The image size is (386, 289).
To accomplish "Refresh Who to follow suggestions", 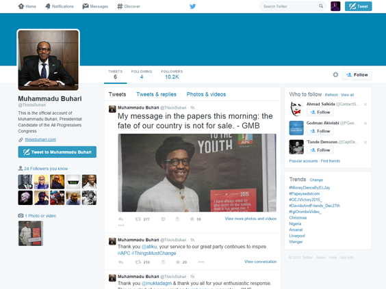I will click(331, 95).
